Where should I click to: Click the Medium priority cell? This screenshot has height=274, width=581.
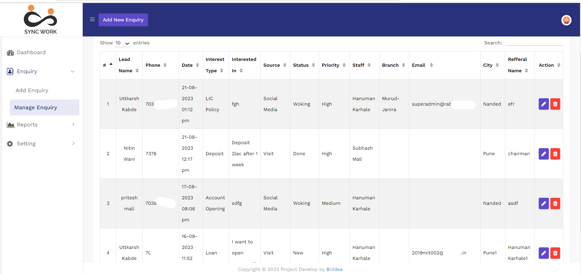(x=334, y=203)
